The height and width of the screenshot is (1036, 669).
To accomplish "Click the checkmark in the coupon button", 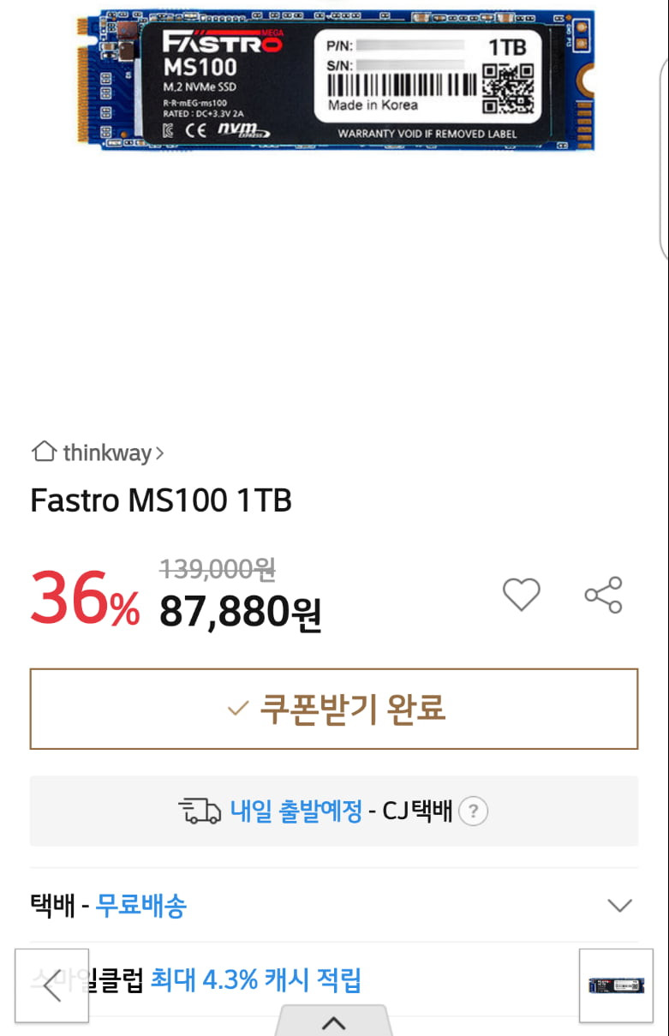I will 237,710.
